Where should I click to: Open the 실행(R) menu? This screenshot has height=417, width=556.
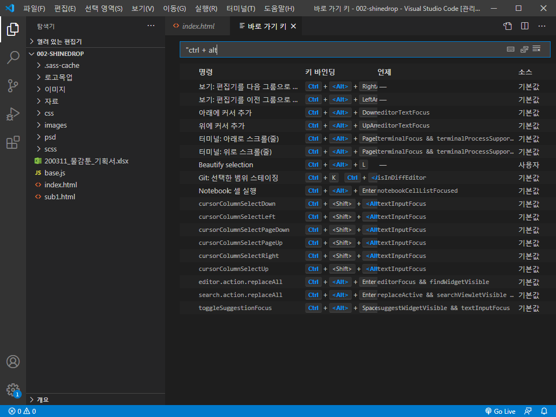click(206, 8)
